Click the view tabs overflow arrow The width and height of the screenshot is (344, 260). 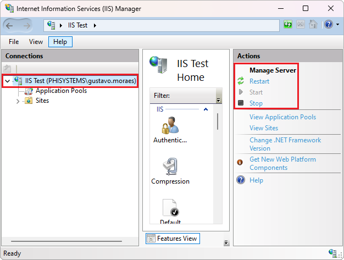click(226, 242)
